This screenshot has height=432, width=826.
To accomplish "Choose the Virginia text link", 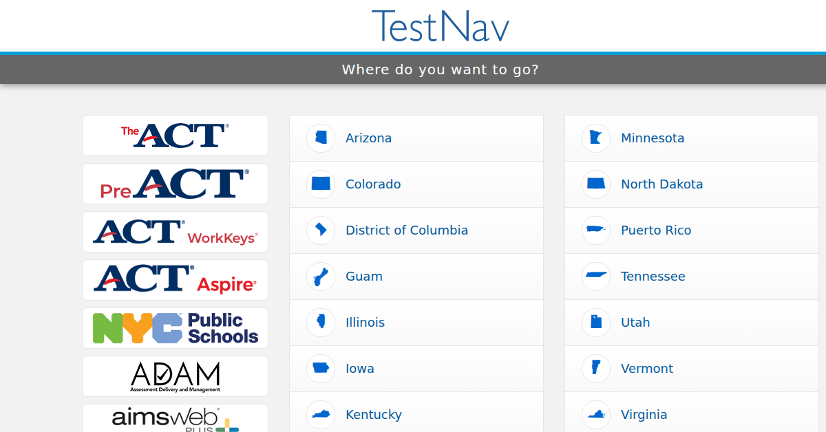I will [x=644, y=415].
